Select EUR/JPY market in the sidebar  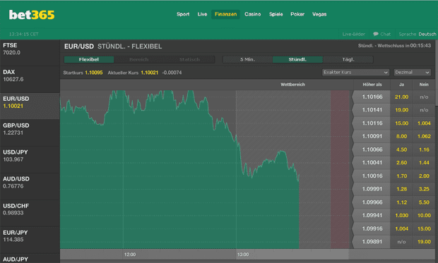[x=30, y=240]
